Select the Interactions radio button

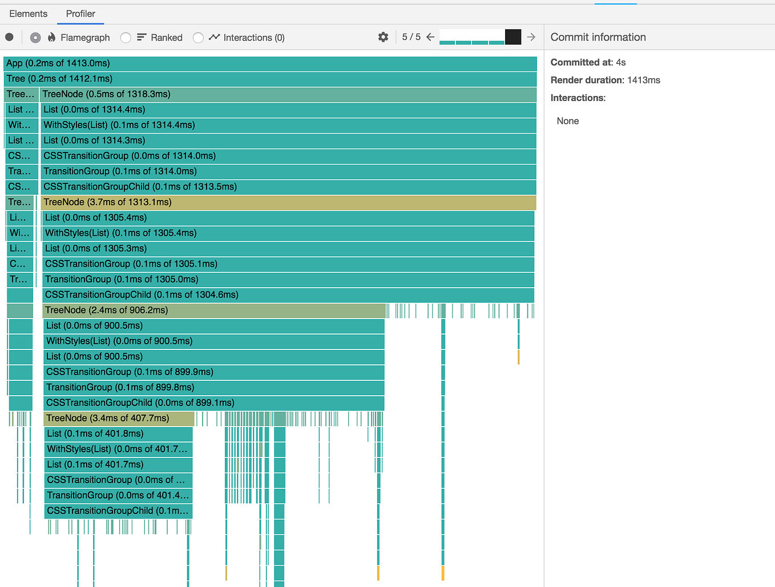click(198, 37)
